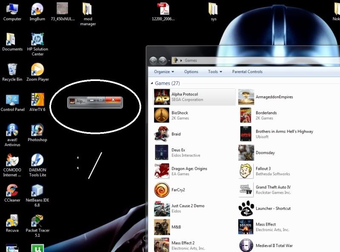Select Mass Effect game icon
The image size is (340, 252).
(x=246, y=227)
